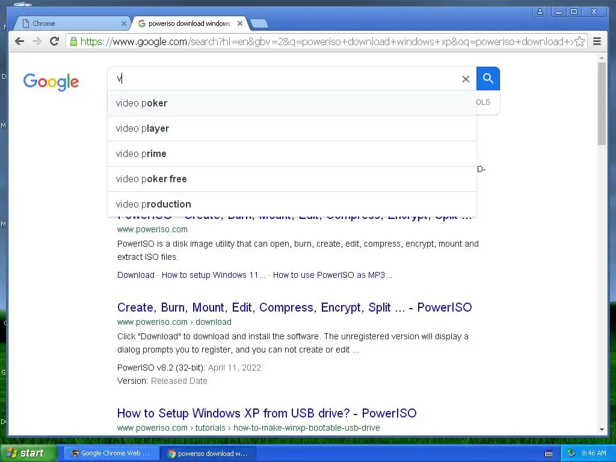Screen dimensions: 616x462
Task: Switch to poweriso download taskbar item
Action: [x=208, y=454]
